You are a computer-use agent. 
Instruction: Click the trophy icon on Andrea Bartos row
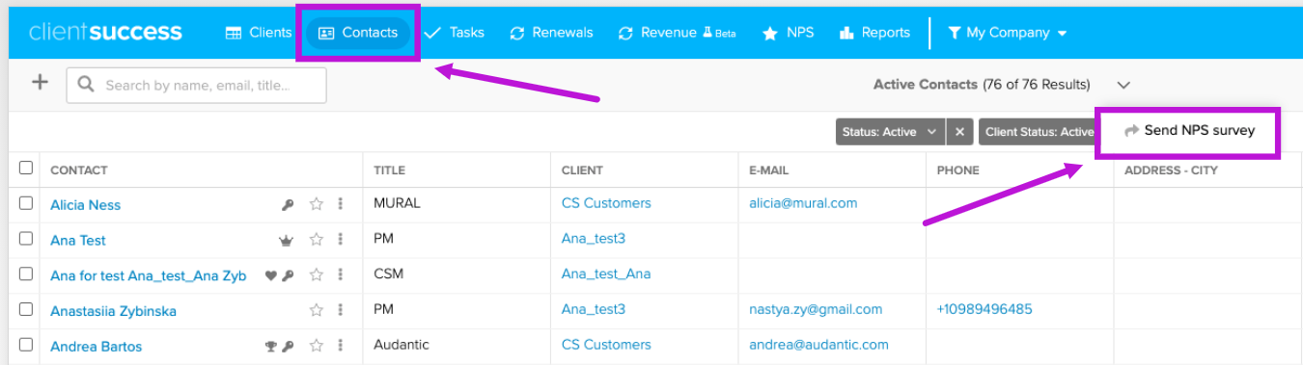point(271,347)
